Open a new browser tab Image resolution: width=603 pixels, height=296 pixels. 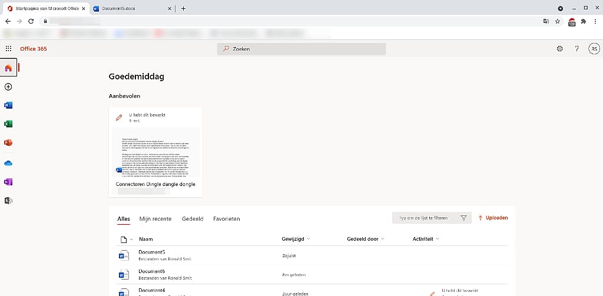[x=183, y=8]
